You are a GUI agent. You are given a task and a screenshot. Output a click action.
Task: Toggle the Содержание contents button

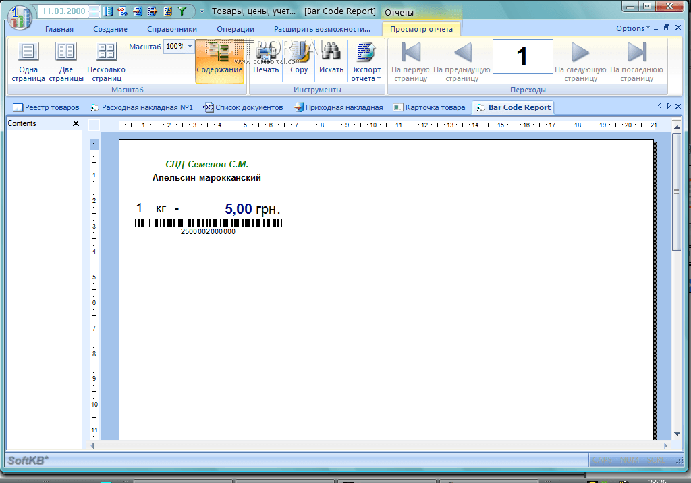(x=219, y=61)
